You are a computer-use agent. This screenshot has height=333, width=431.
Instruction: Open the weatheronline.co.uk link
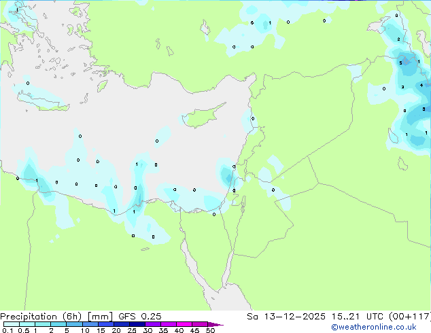(374, 327)
